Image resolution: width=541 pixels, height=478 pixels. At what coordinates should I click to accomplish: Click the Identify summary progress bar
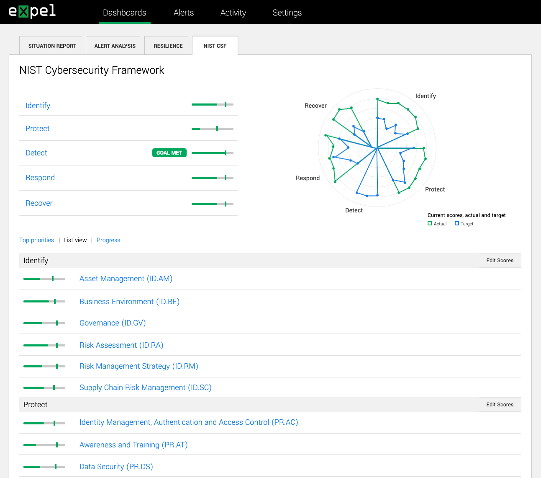(x=213, y=104)
